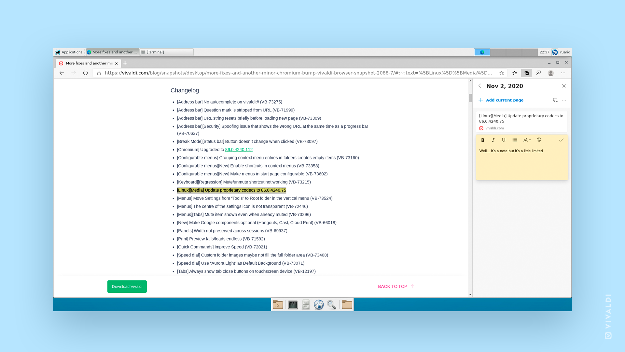This screenshot has height=352, width=625.
Task: Open the saved Linux Media codecs collection card
Action: (521, 122)
